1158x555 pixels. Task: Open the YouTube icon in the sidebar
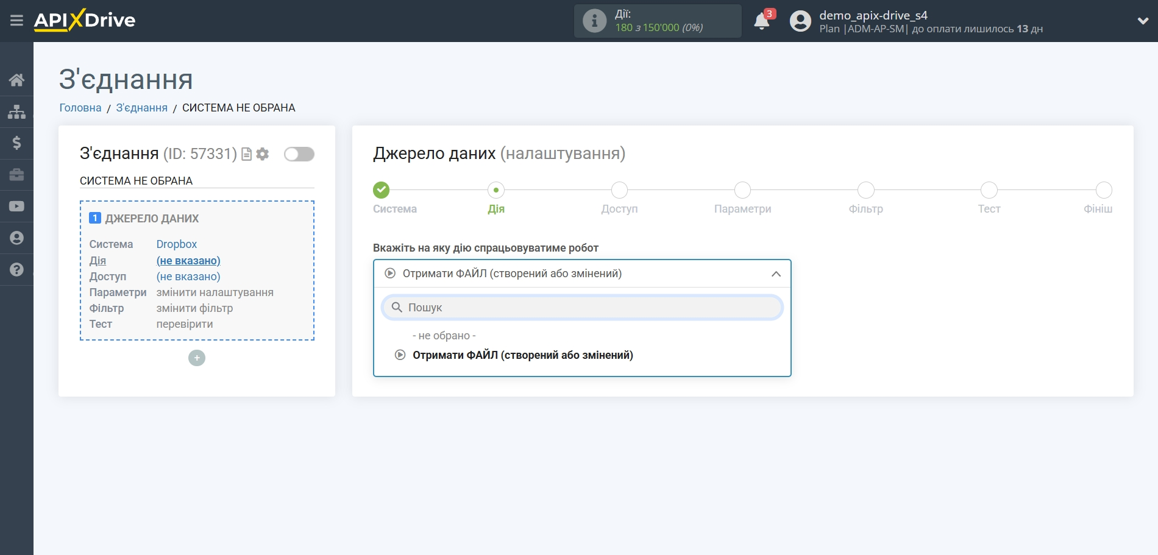pyautogui.click(x=16, y=207)
